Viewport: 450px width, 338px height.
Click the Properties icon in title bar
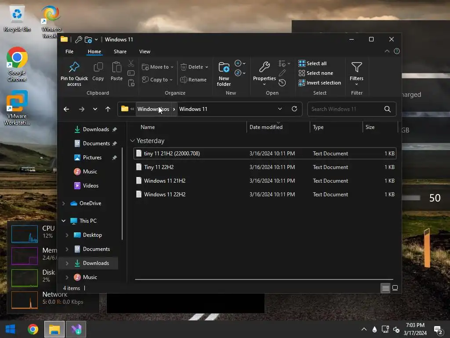[x=78, y=39]
